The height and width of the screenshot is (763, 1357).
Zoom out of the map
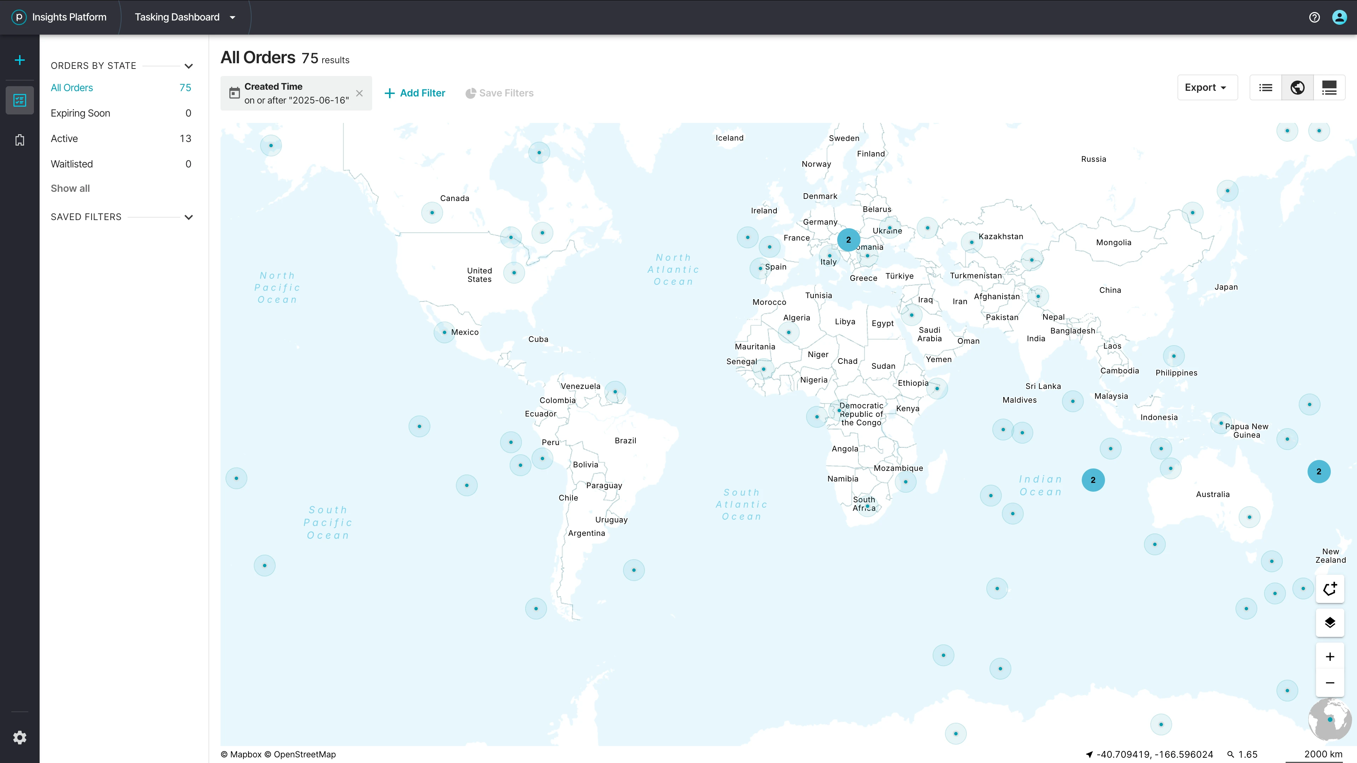1329,682
